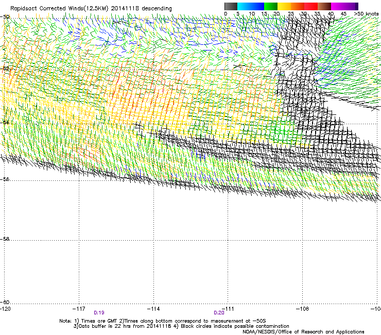Click the note '4) Black circles indicate possible contamination'

click(x=232, y=326)
